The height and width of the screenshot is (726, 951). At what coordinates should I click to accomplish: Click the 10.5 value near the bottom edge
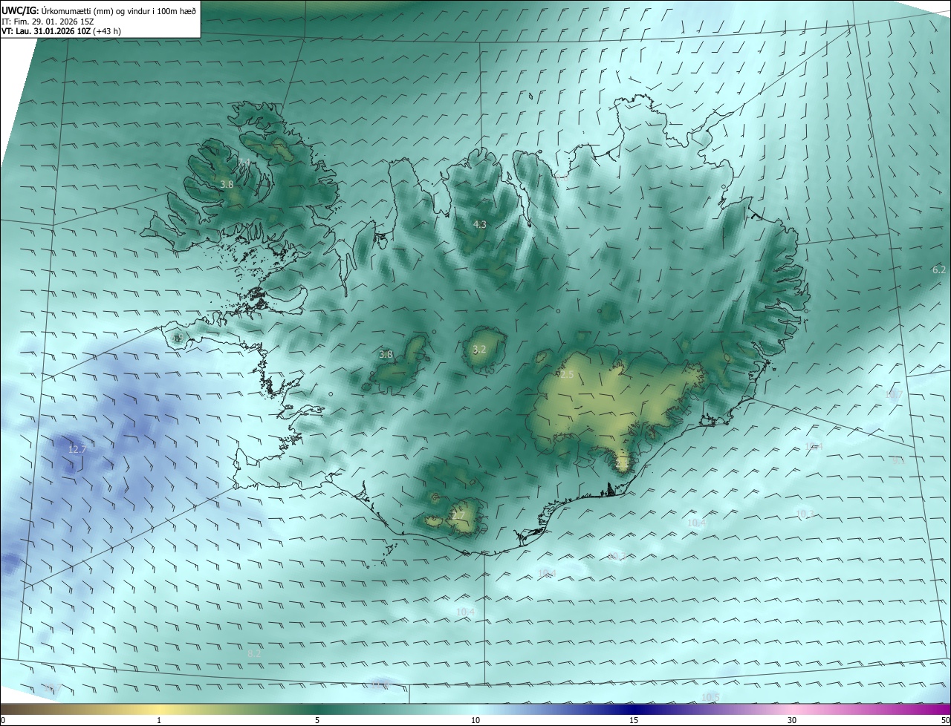(x=710, y=697)
